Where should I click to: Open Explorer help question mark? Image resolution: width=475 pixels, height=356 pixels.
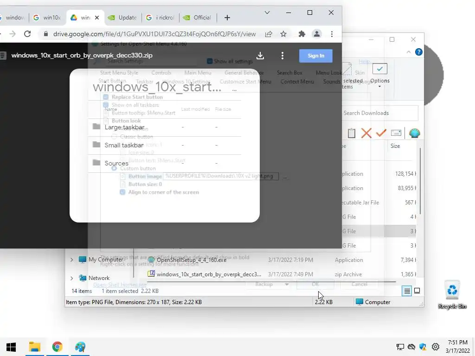(x=419, y=52)
